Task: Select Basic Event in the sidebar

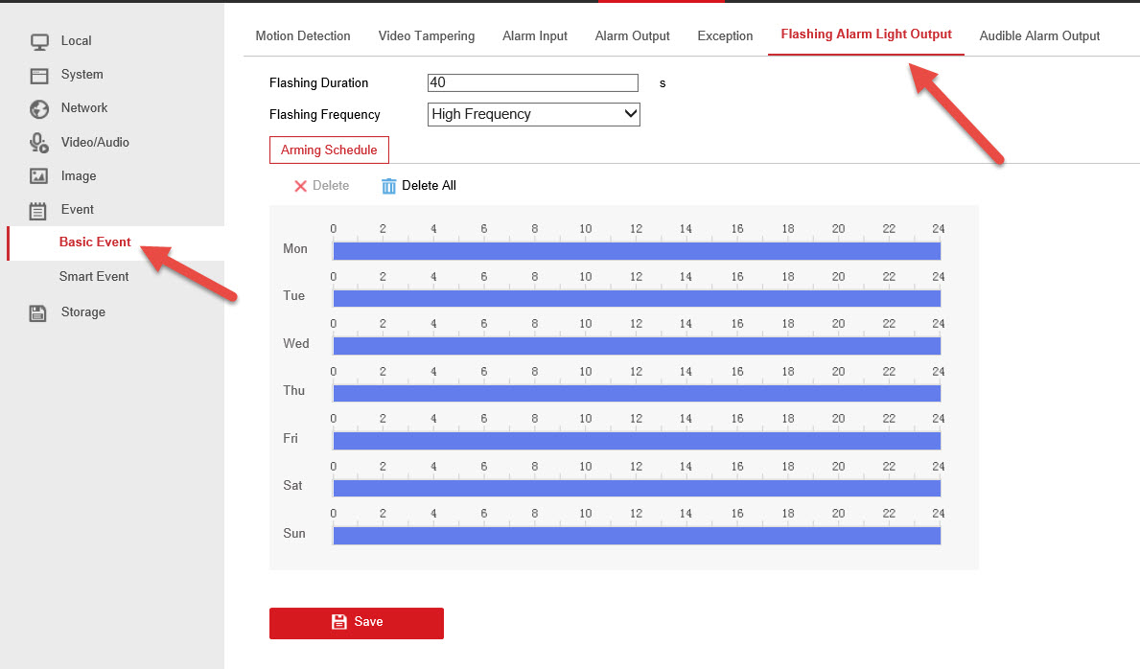Action: coord(95,242)
